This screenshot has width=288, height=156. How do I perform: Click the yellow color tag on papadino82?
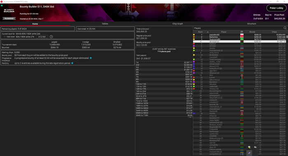pos(194,34)
